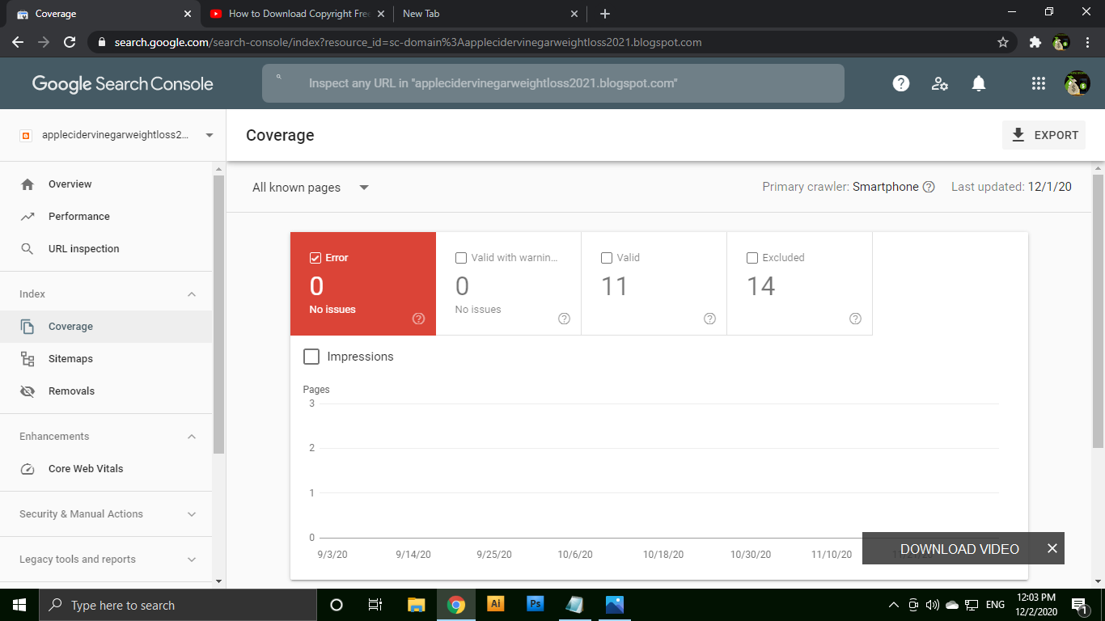Toggle the Impressions checkbox on the chart
Image resolution: width=1105 pixels, height=621 pixels.
pyautogui.click(x=311, y=356)
